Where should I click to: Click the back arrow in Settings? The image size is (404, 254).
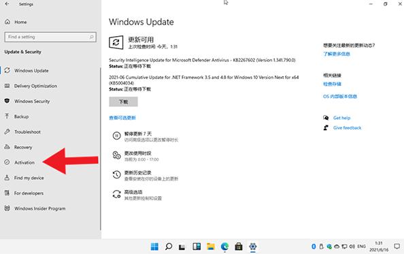coord(7,4)
